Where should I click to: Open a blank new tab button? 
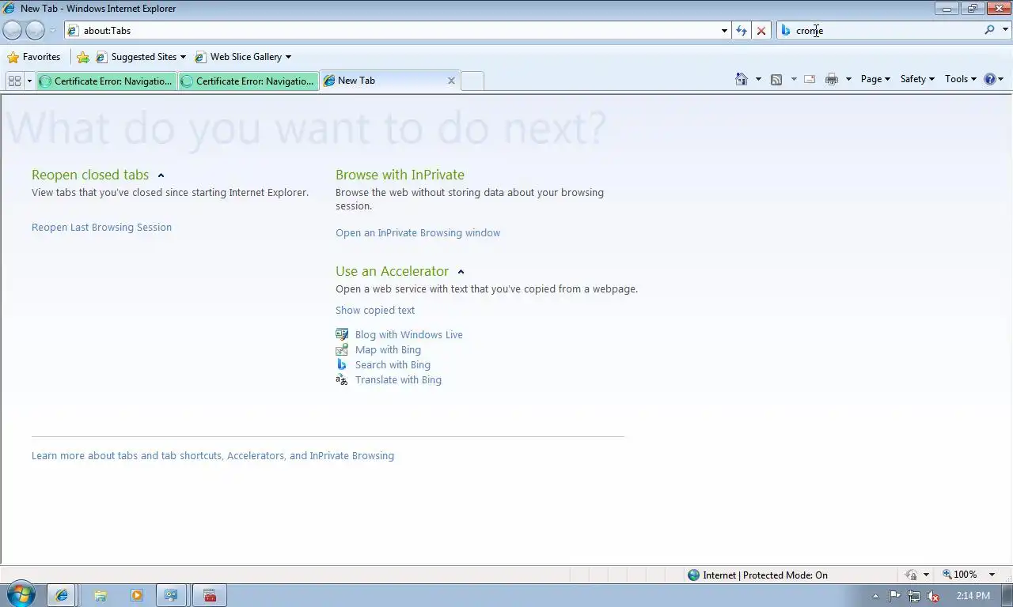472,81
